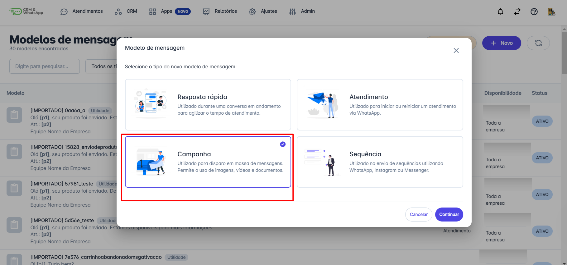
Task: Click clipboard icon of 0aa6a_a model
Action: (14, 115)
